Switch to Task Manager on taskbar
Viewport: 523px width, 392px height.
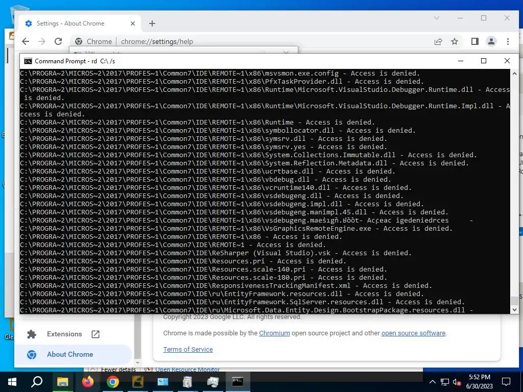point(212,382)
